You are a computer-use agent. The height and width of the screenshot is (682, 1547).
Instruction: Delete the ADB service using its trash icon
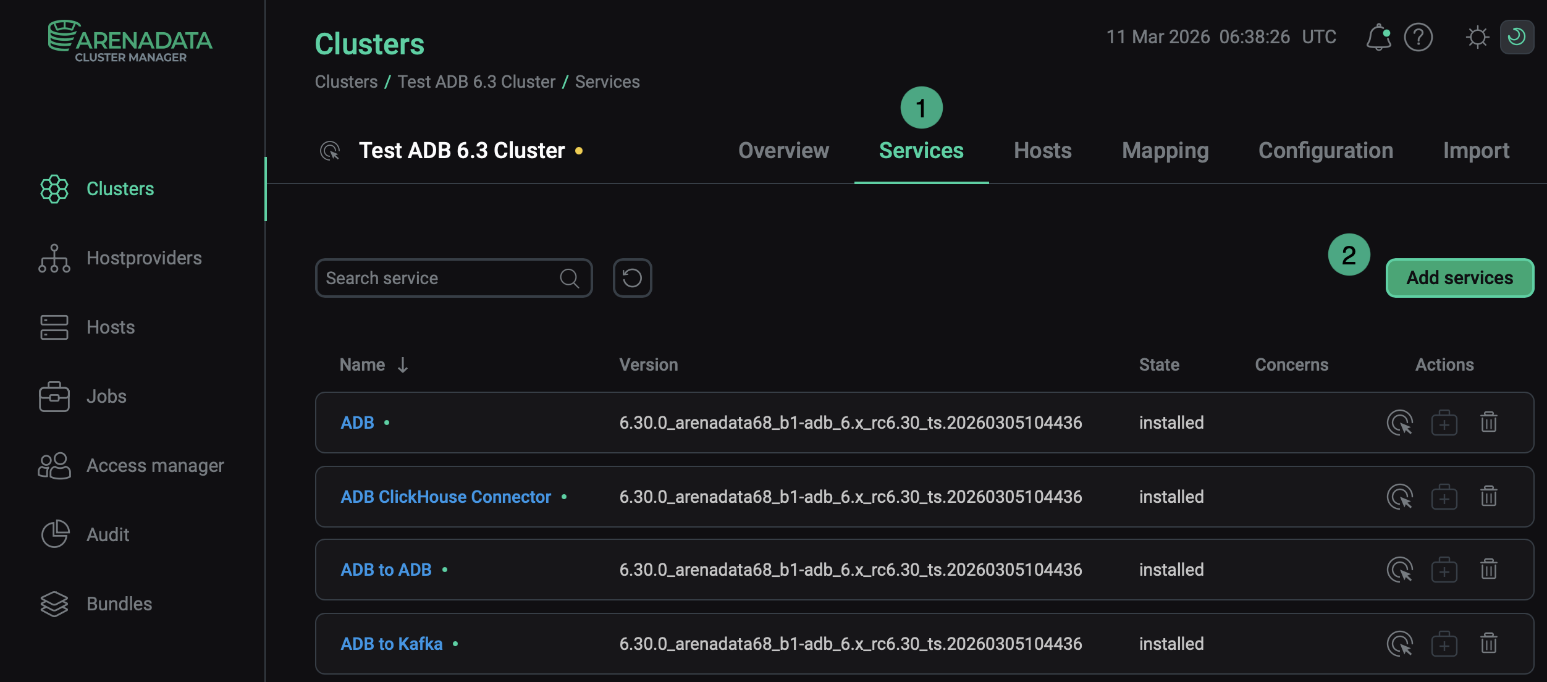point(1488,422)
